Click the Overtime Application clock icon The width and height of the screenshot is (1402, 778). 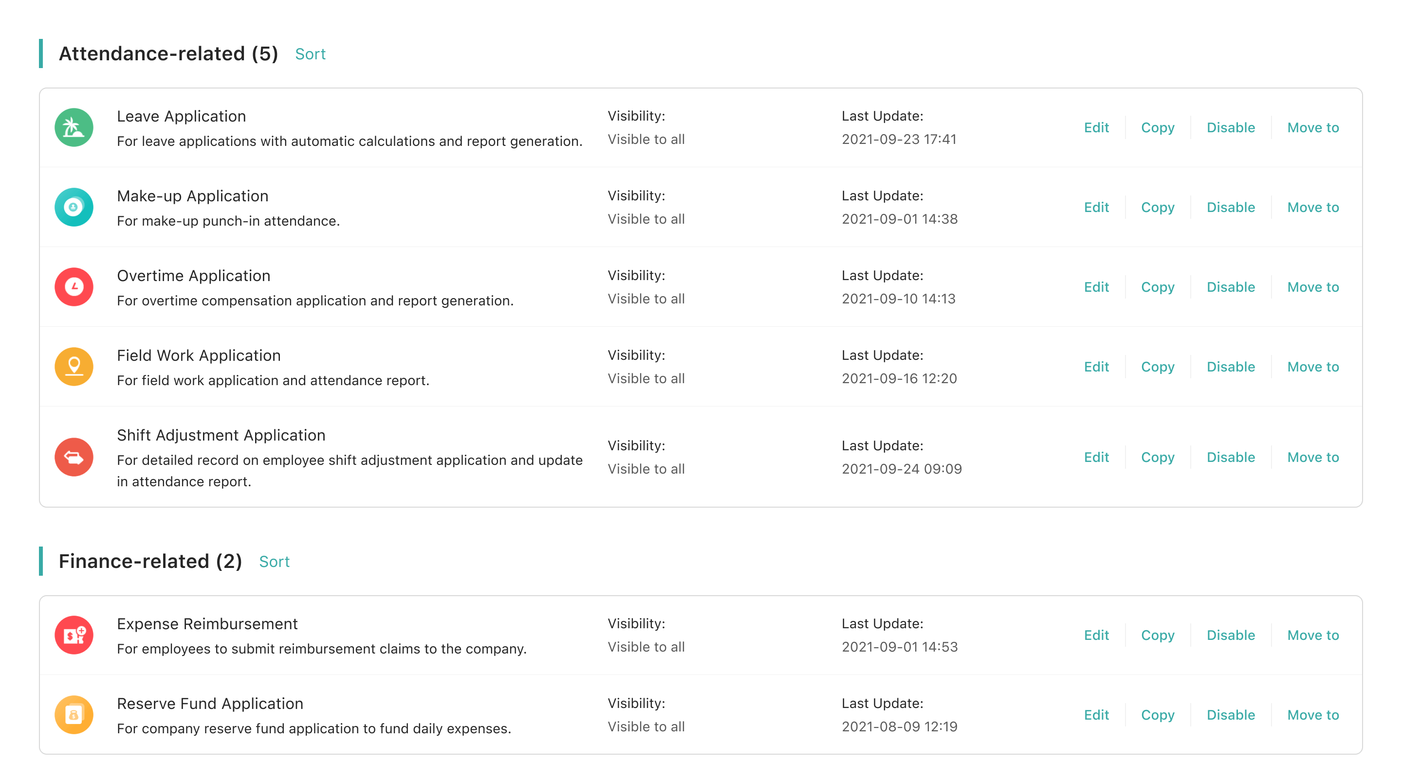pyautogui.click(x=74, y=287)
